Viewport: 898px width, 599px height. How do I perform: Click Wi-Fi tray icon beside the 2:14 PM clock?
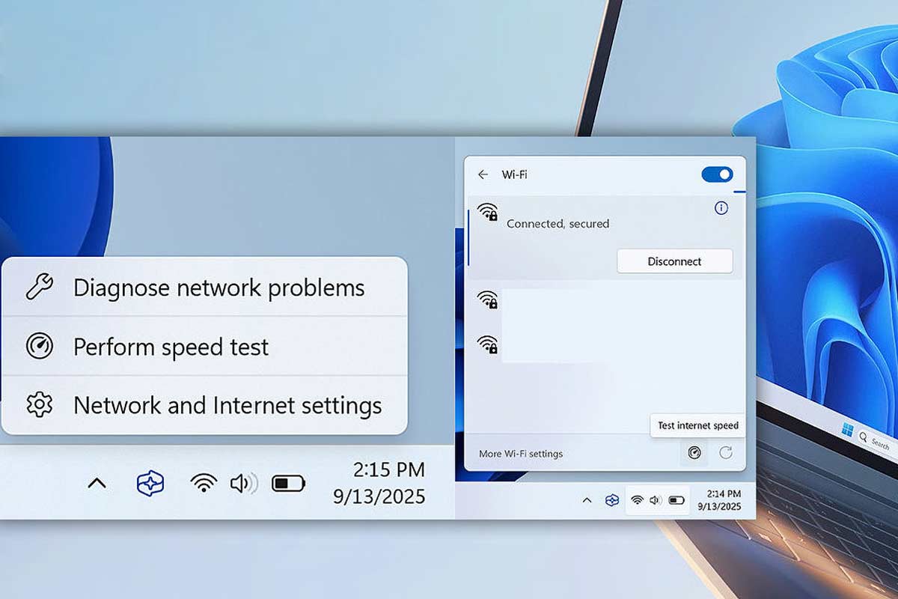click(x=637, y=500)
